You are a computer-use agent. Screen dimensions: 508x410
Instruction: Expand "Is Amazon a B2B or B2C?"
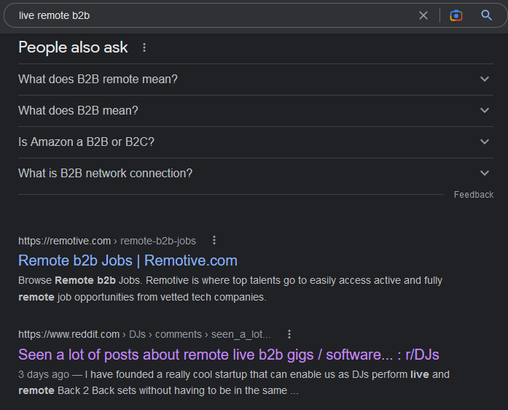pyautogui.click(x=256, y=142)
